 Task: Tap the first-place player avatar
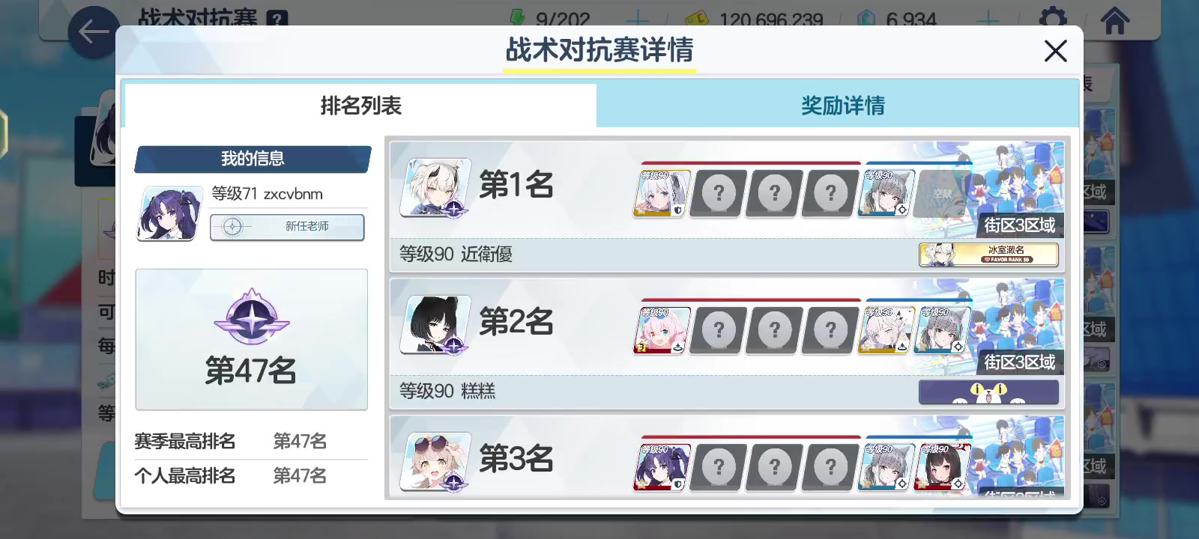[x=435, y=187]
